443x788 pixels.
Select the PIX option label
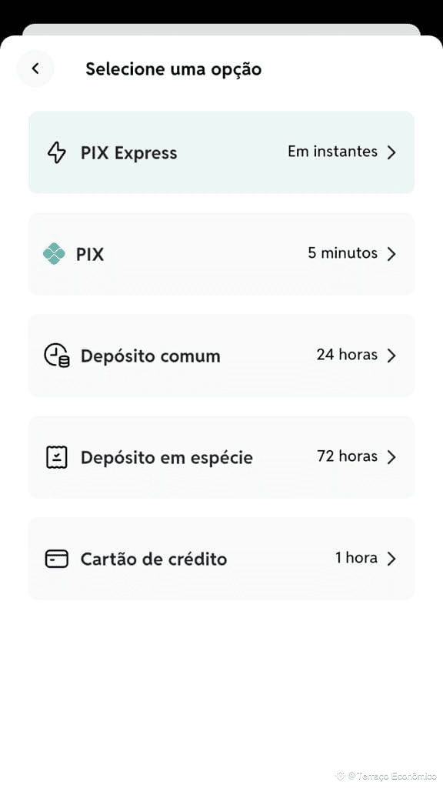(90, 254)
